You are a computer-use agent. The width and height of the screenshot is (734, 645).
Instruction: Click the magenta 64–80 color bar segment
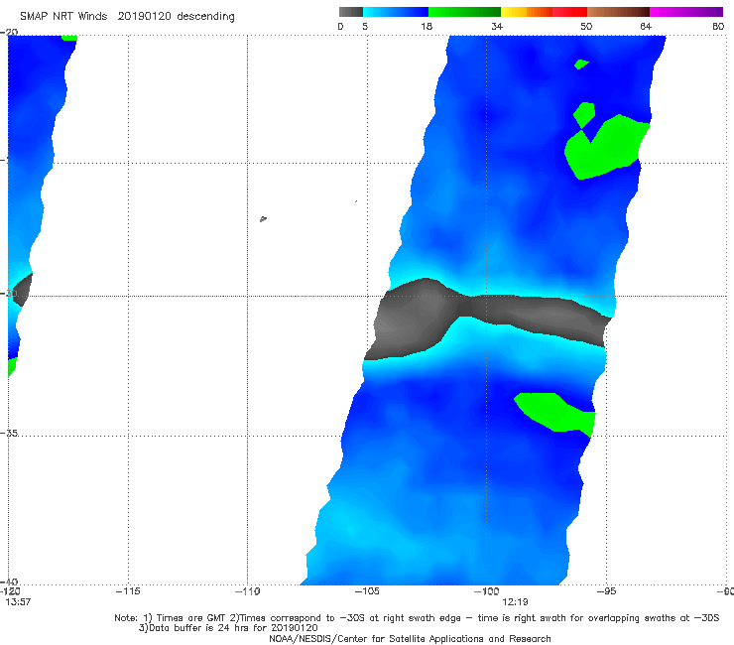coord(686,12)
